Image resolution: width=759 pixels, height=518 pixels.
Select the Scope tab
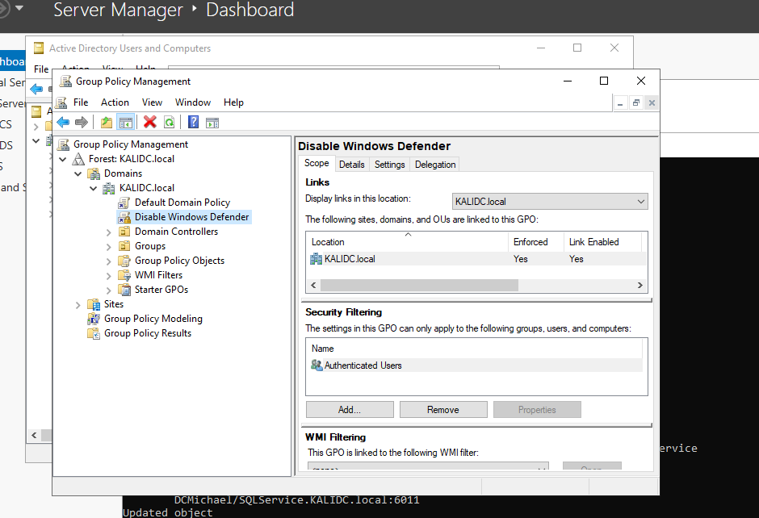tap(317, 164)
